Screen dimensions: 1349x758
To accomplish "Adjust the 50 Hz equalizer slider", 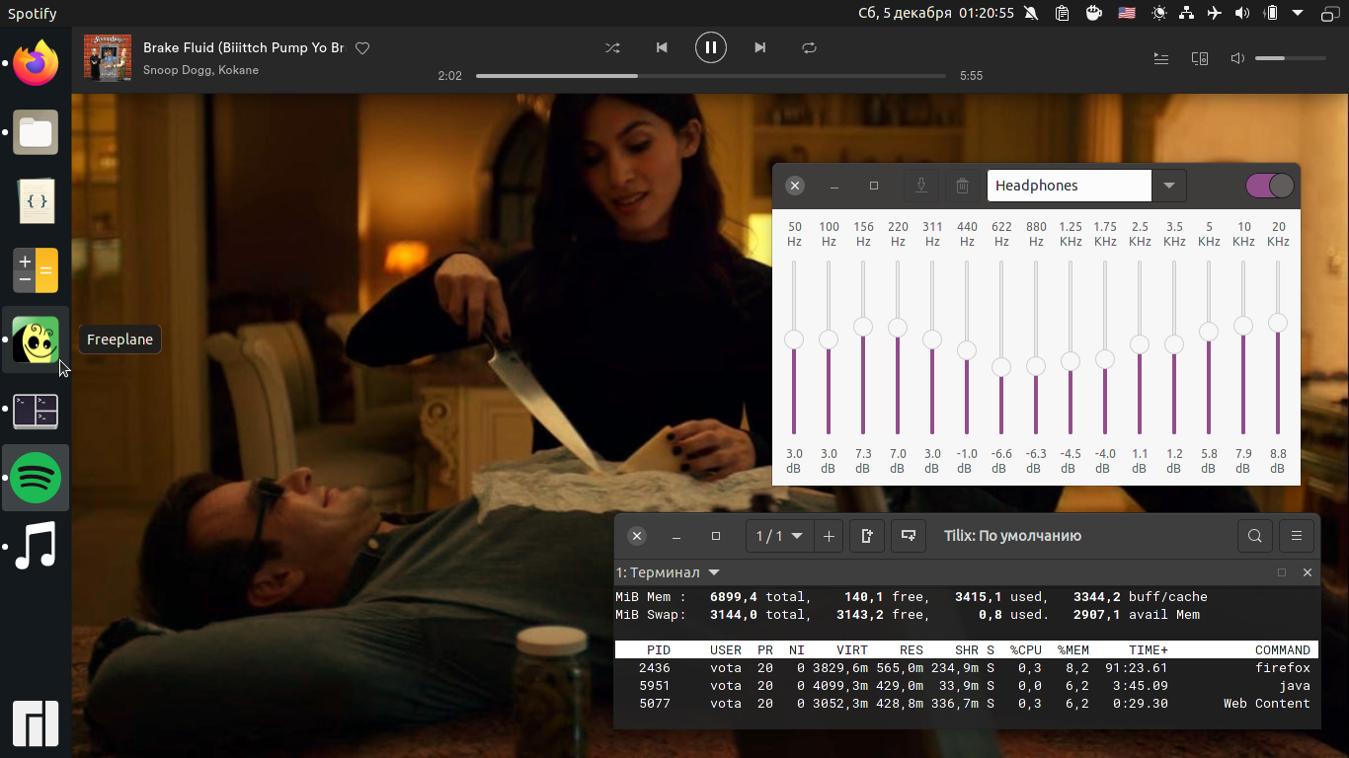I will click(x=794, y=340).
